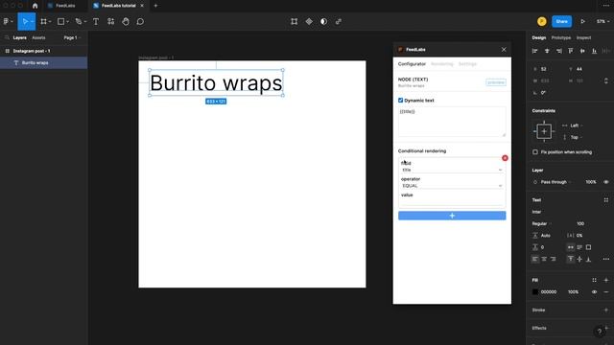Open the field dropdown showing title
The width and height of the screenshot is (614, 345).
pyautogui.click(x=452, y=170)
